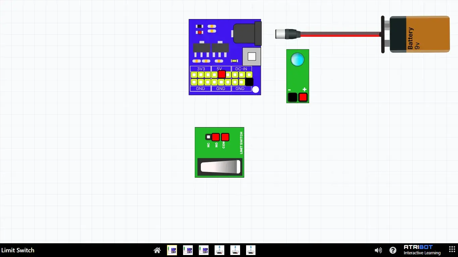Click the limit switch NO pin

[x=216, y=137]
